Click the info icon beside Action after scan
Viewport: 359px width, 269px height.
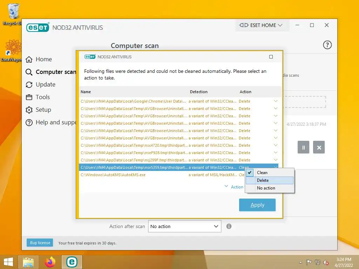click(229, 226)
